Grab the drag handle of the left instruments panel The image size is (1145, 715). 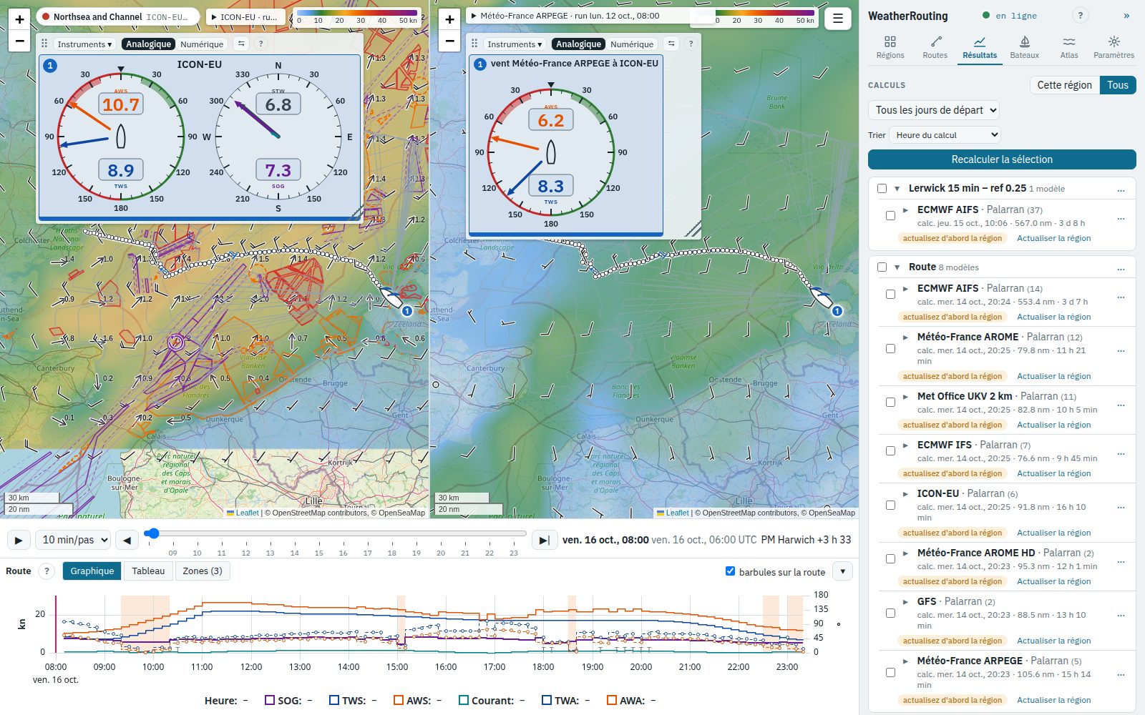coord(44,44)
